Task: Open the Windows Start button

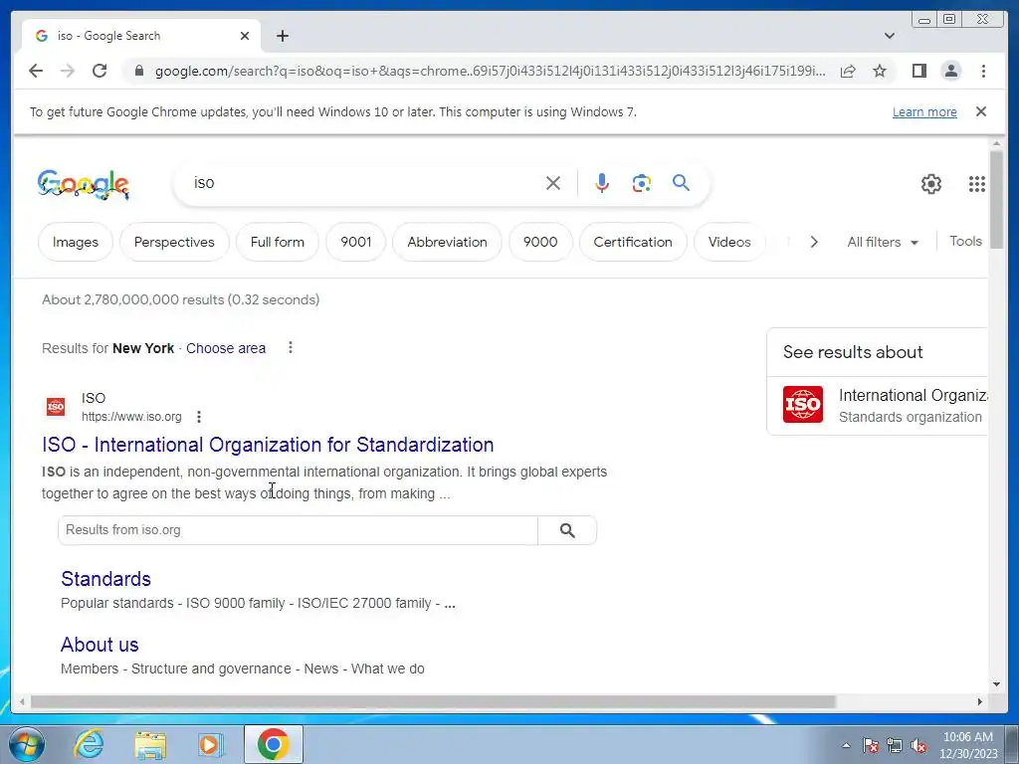Action: point(25,744)
